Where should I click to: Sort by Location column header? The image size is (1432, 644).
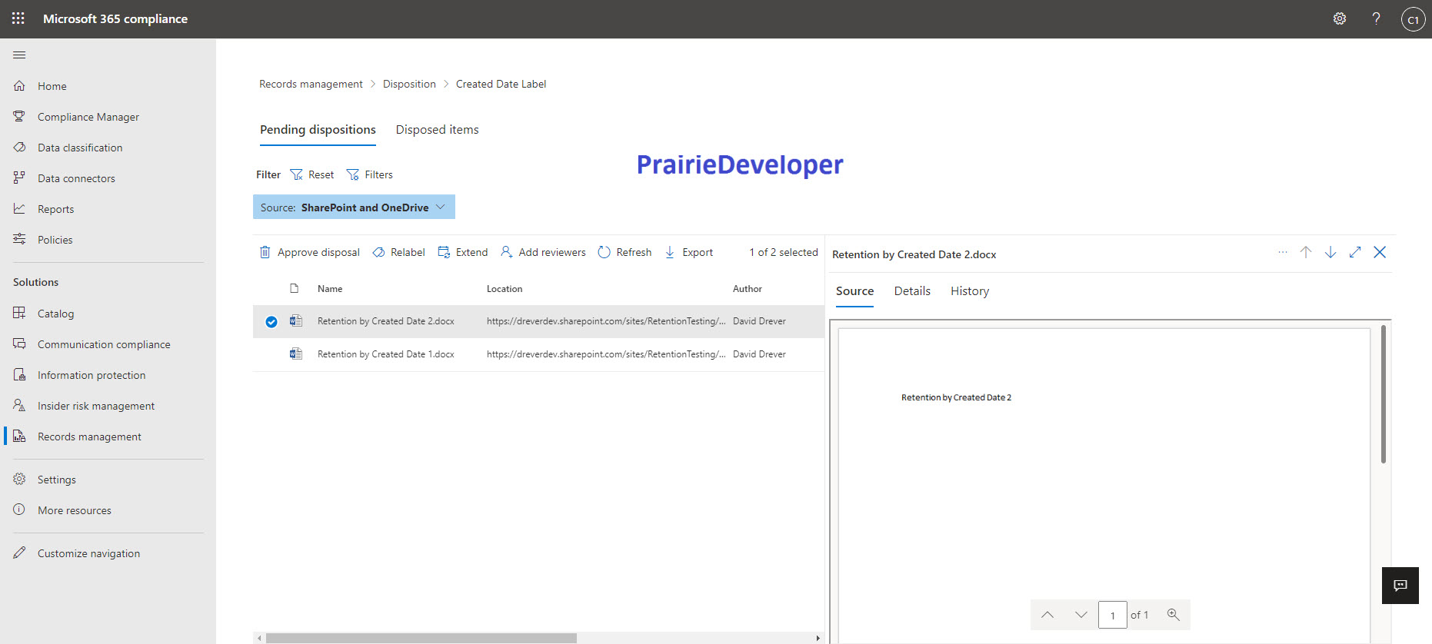click(x=505, y=289)
